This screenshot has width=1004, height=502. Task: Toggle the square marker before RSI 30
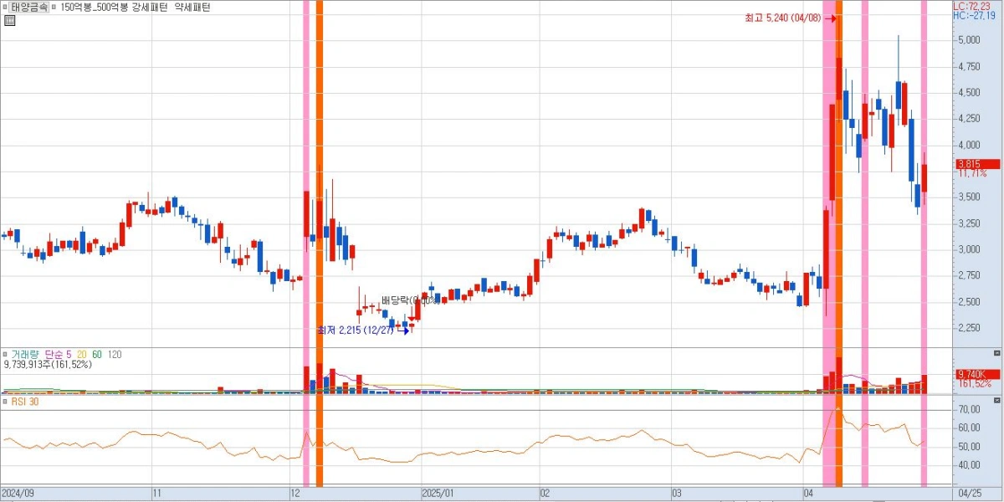(5, 402)
